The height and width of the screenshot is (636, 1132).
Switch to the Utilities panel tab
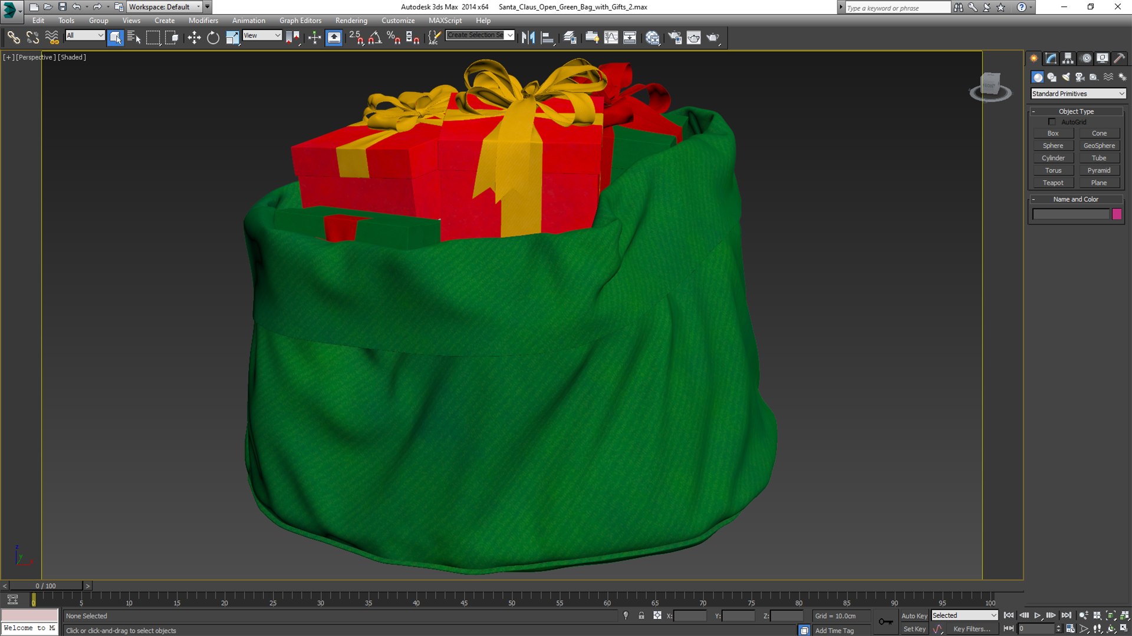tap(1119, 58)
